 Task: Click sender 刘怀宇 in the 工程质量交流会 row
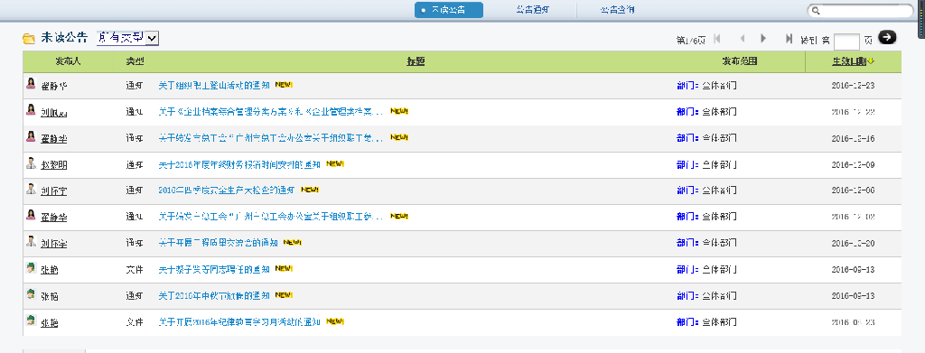pyautogui.click(x=53, y=244)
